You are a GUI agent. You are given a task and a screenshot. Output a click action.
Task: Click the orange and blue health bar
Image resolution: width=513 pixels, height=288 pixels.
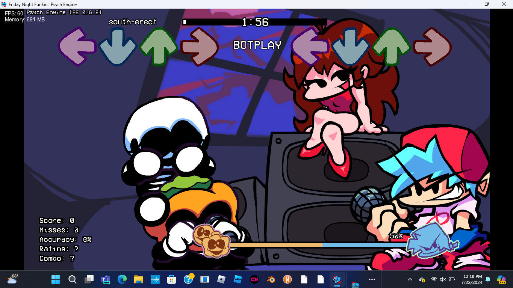[319, 245]
